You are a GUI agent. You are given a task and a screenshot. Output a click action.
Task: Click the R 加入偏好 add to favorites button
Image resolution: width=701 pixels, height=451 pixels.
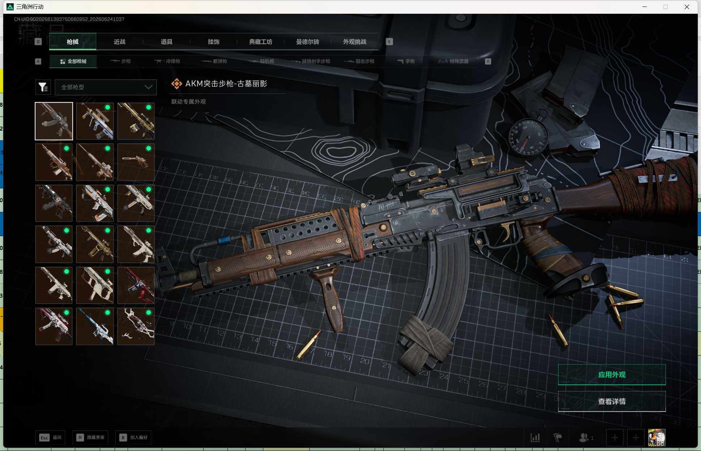tap(133, 438)
